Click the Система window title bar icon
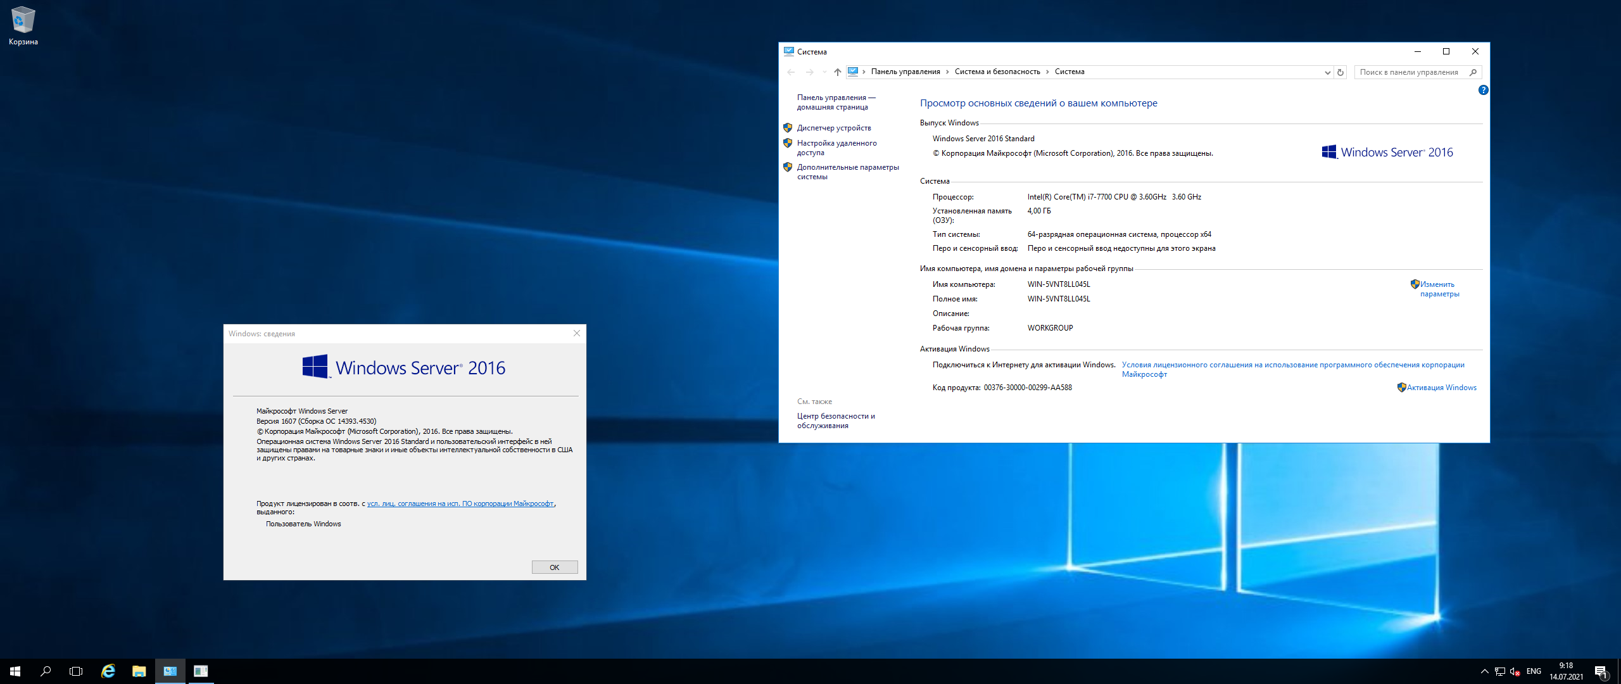Viewport: 1621px width, 684px height. click(789, 51)
